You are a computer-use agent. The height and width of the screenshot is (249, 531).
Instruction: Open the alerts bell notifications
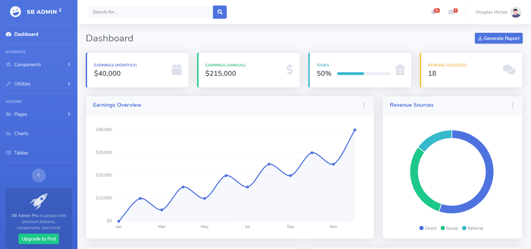434,12
